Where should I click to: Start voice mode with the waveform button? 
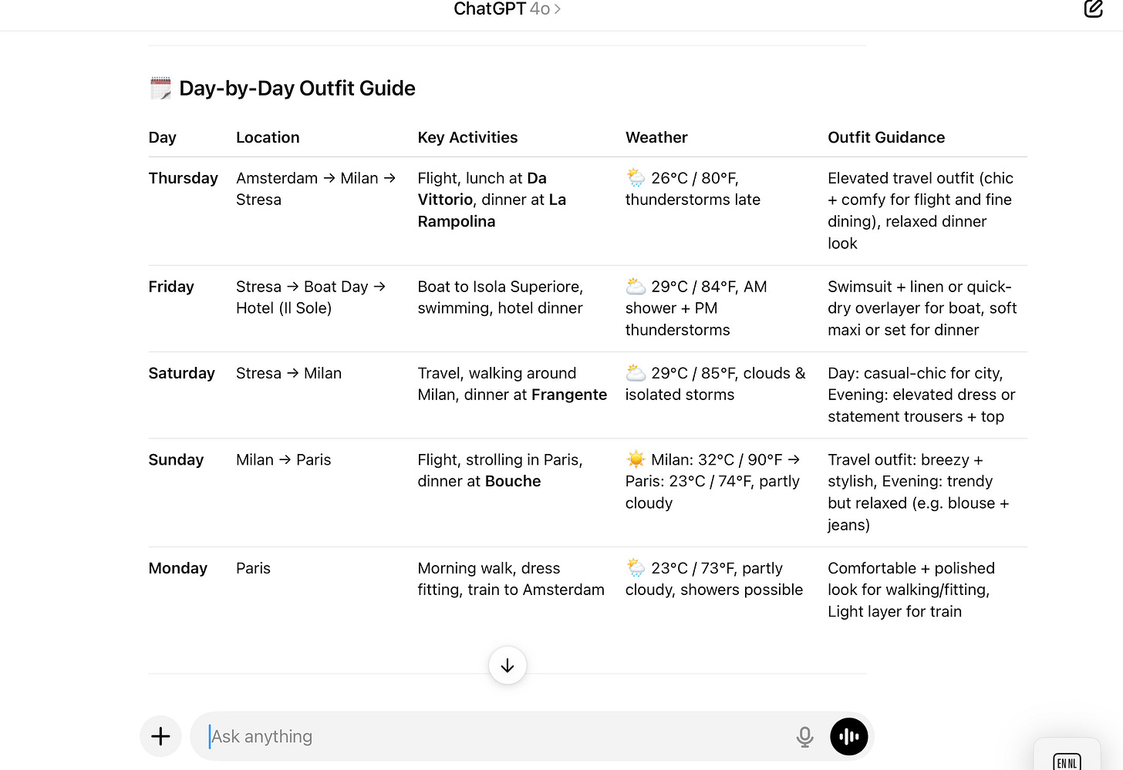(849, 736)
